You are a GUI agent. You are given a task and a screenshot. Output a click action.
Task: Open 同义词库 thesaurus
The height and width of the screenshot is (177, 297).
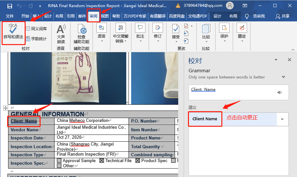36,29
